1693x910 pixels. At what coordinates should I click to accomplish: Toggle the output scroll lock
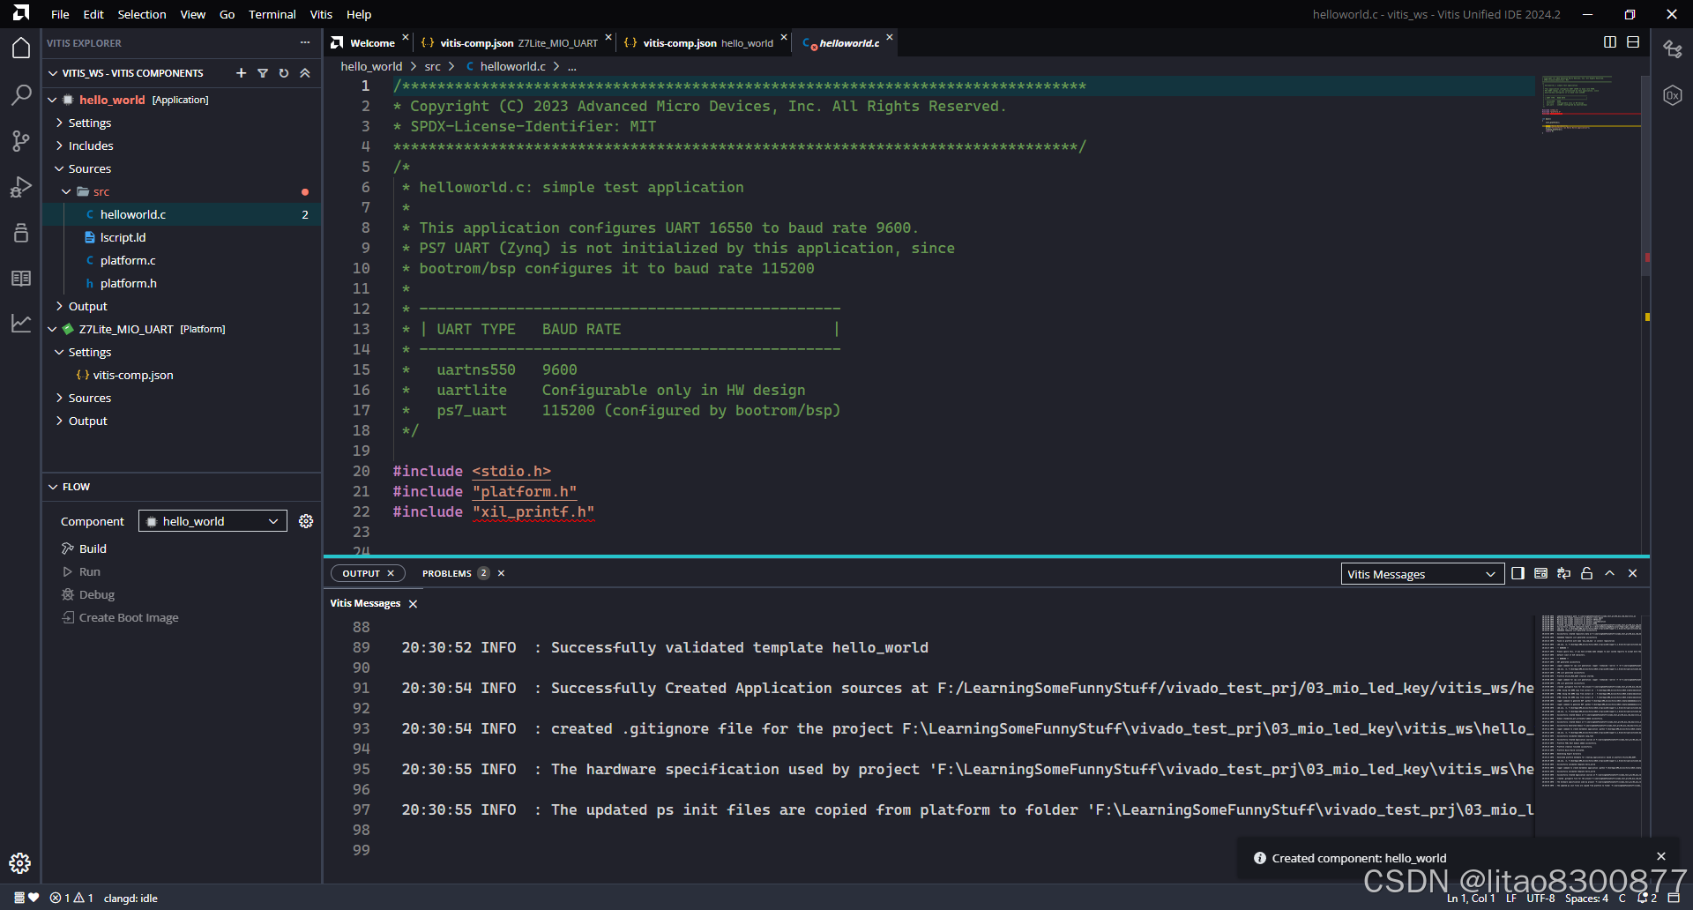(1586, 573)
